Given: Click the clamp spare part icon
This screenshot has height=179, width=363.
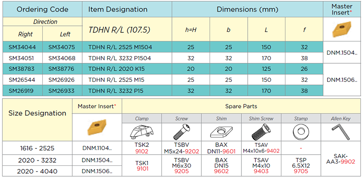Looking at the screenshot, I should click(x=142, y=132).
